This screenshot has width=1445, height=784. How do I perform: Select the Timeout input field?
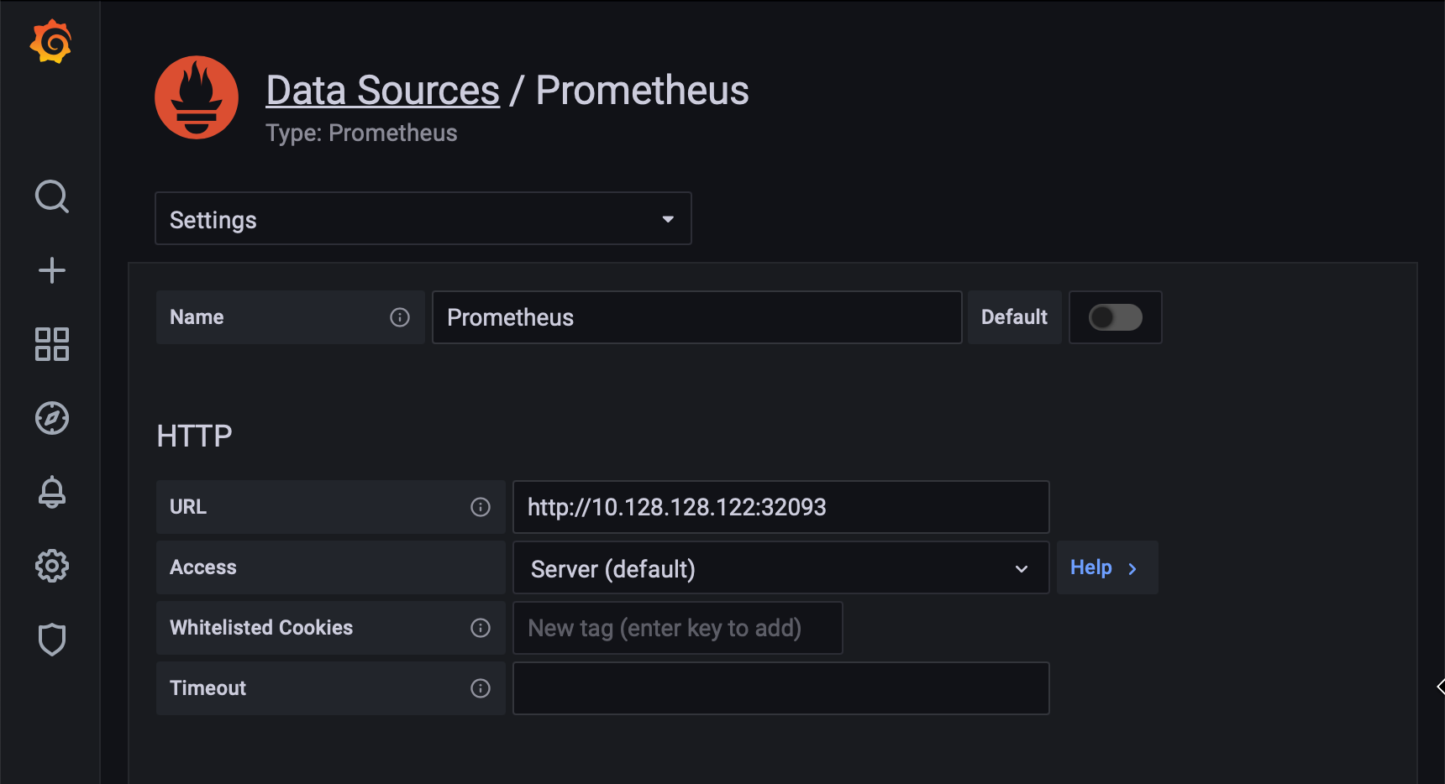[780, 688]
